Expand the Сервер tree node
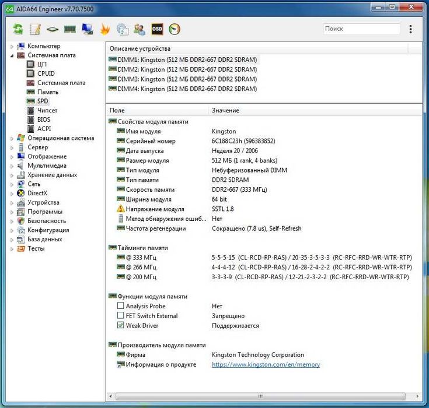 coord(12,148)
